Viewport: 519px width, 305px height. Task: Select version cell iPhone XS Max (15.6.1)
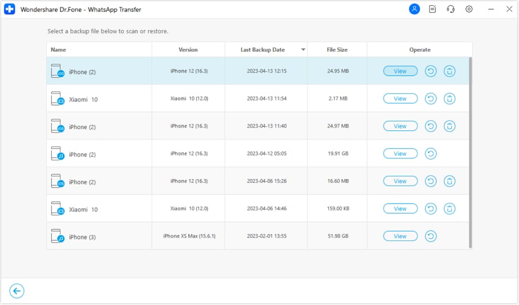[189, 236]
